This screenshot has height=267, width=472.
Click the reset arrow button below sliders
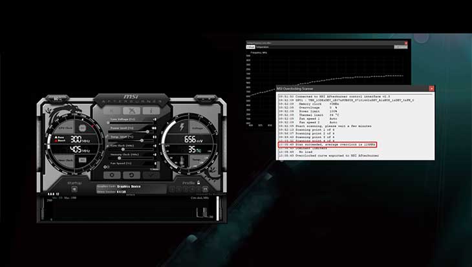coord(131,175)
